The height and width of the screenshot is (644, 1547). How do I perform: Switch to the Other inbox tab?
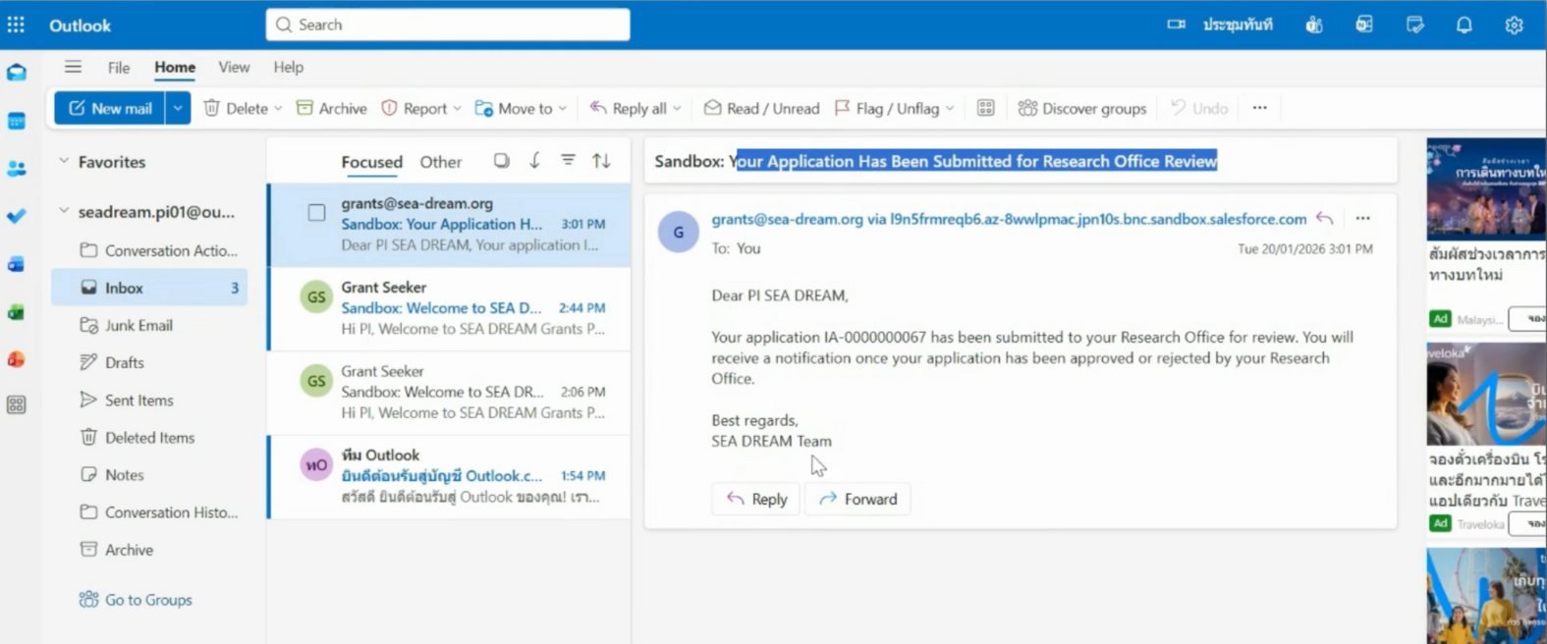coord(441,162)
